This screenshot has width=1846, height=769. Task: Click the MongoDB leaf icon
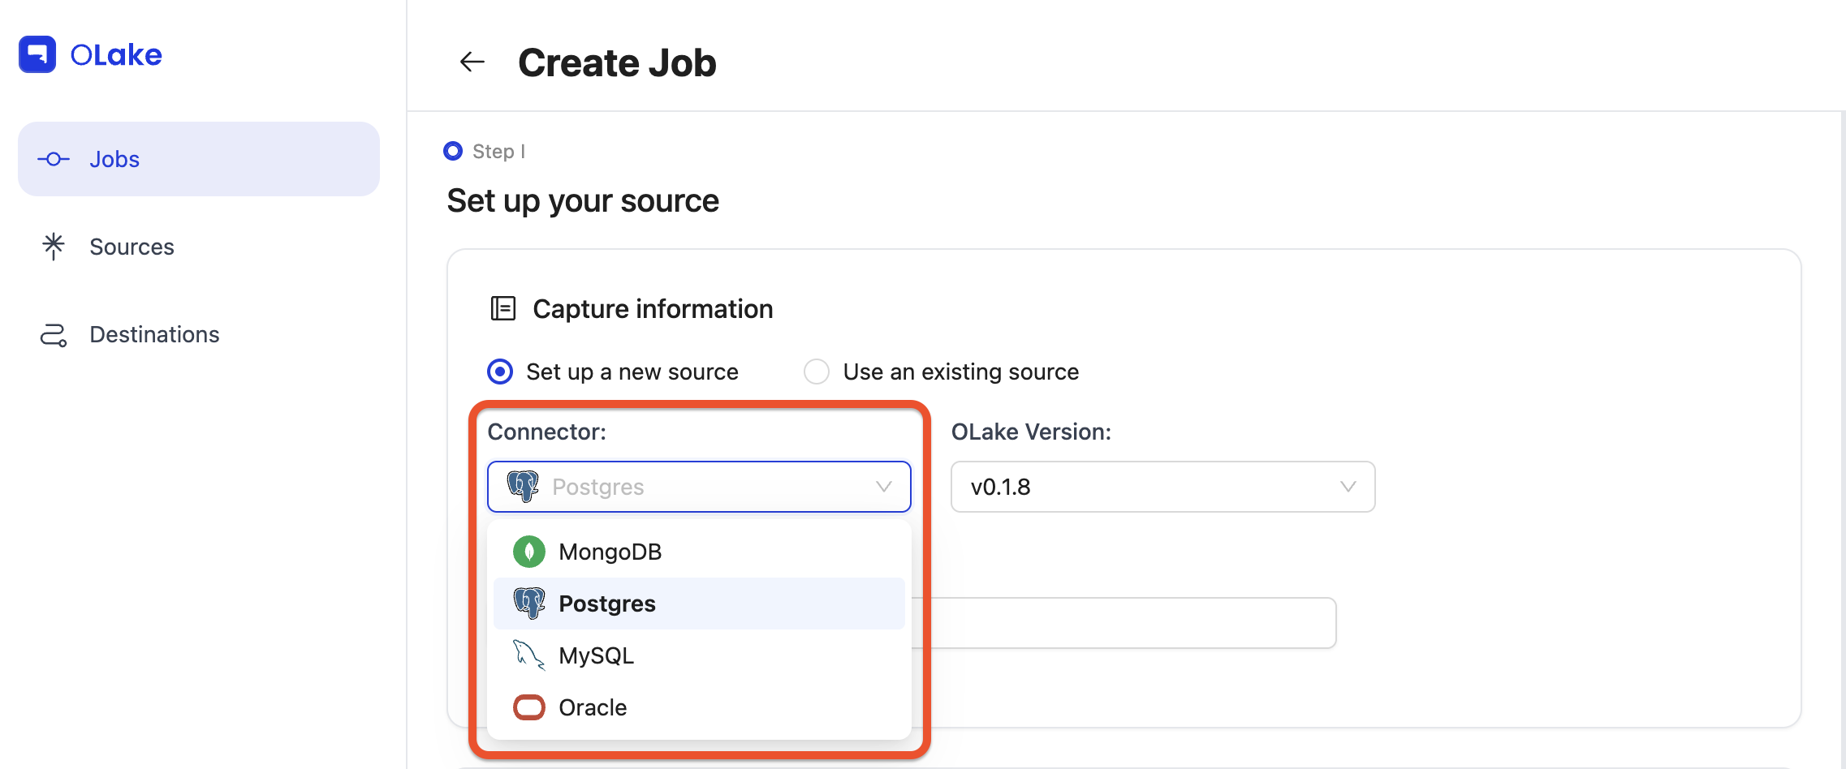tap(529, 552)
